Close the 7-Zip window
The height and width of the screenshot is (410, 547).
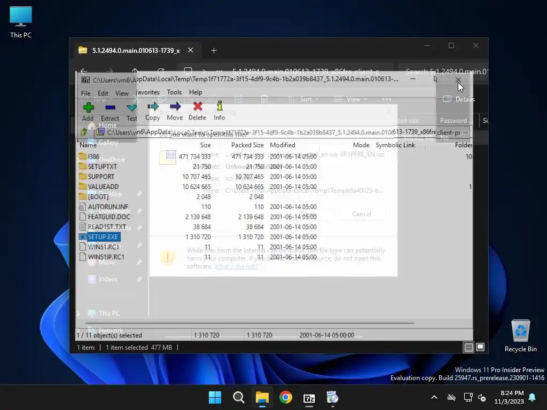[x=458, y=80]
